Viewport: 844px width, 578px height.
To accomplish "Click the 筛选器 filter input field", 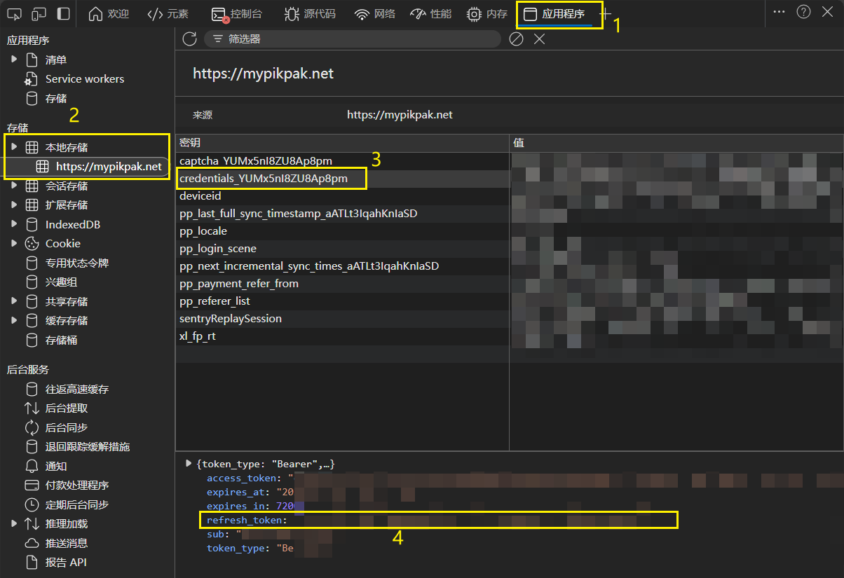I will tap(350, 39).
